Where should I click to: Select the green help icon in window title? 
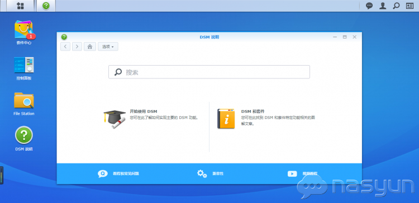pos(64,37)
